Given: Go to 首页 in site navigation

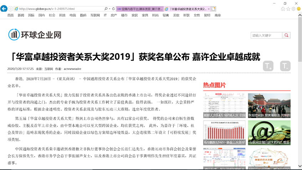Looking at the screenshot, I should tap(10, 15).
